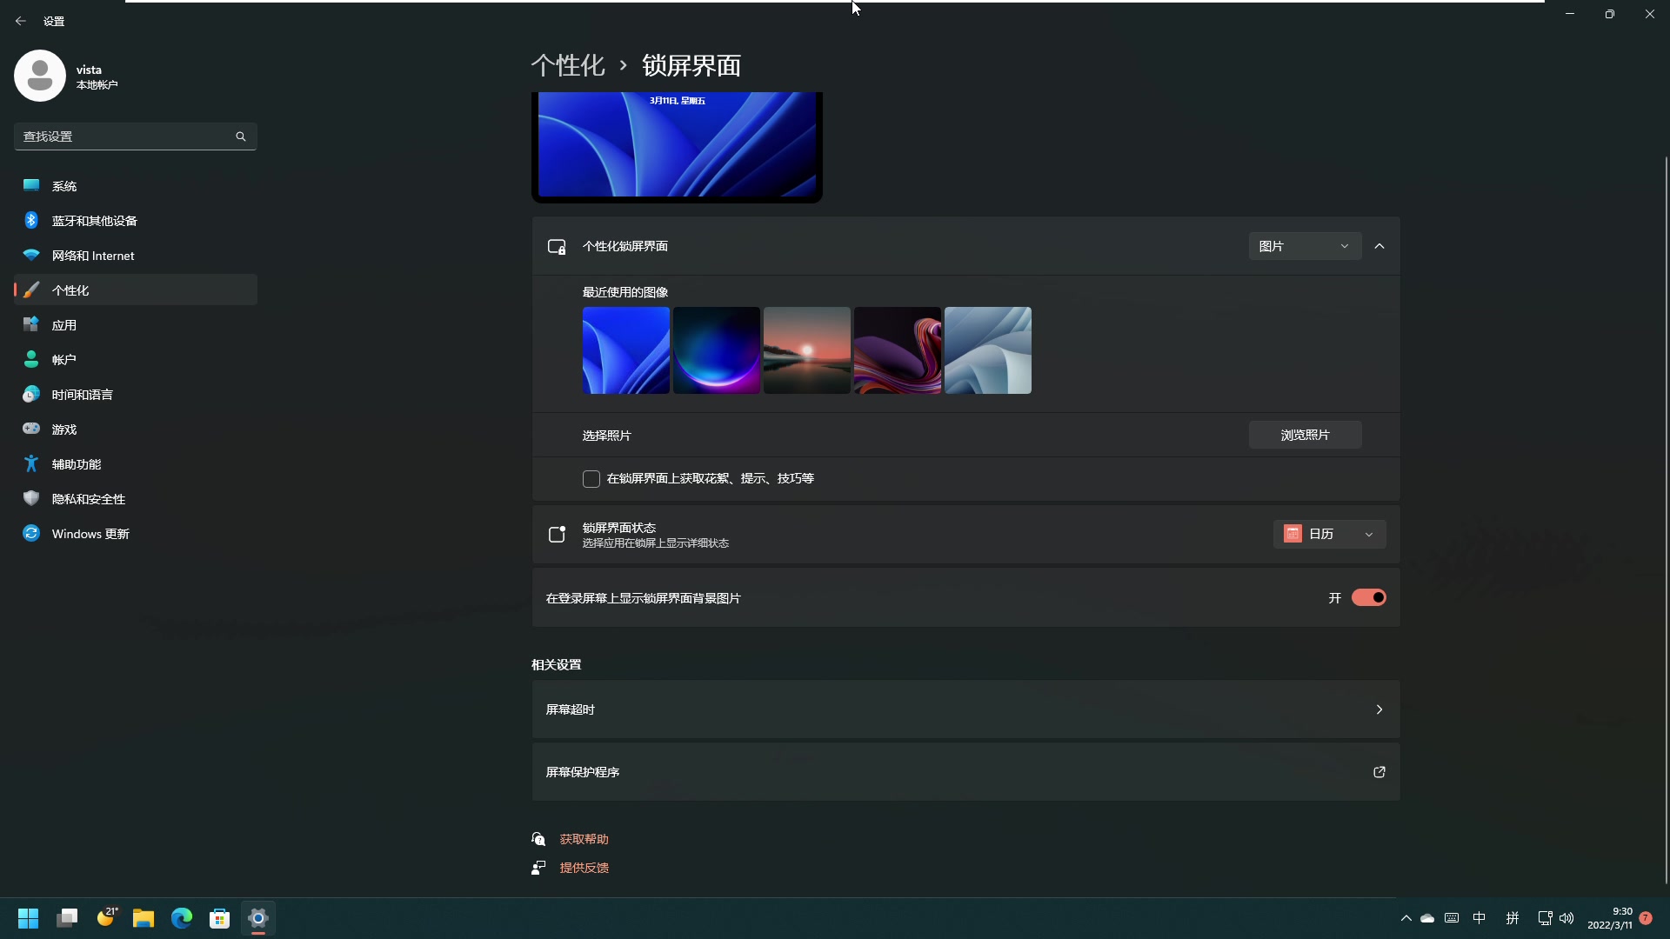
Task: Open 应用 settings category
Action: [136, 325]
